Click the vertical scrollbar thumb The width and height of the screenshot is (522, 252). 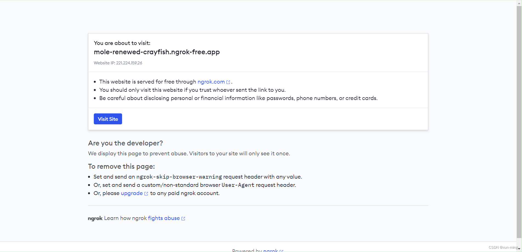click(519, 122)
